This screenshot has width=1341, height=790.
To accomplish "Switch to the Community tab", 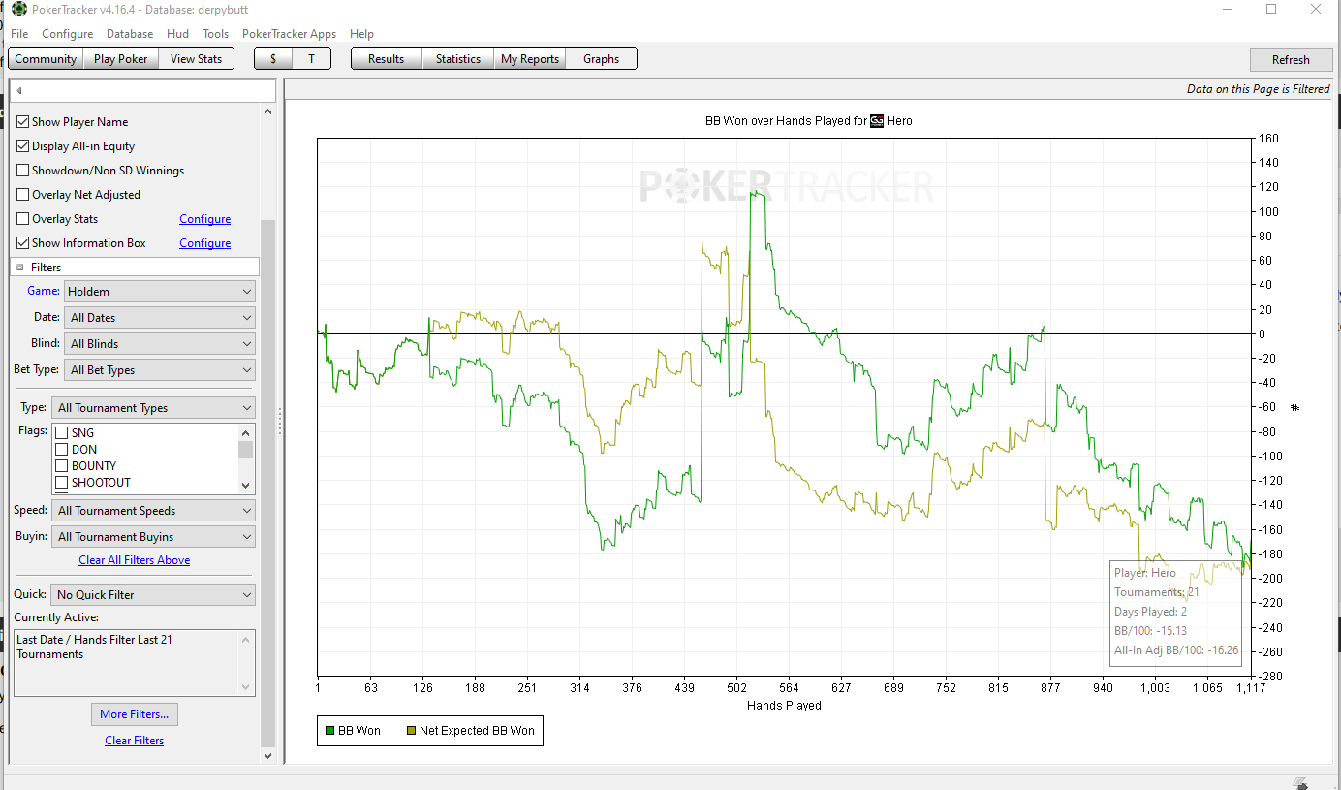I will [46, 59].
